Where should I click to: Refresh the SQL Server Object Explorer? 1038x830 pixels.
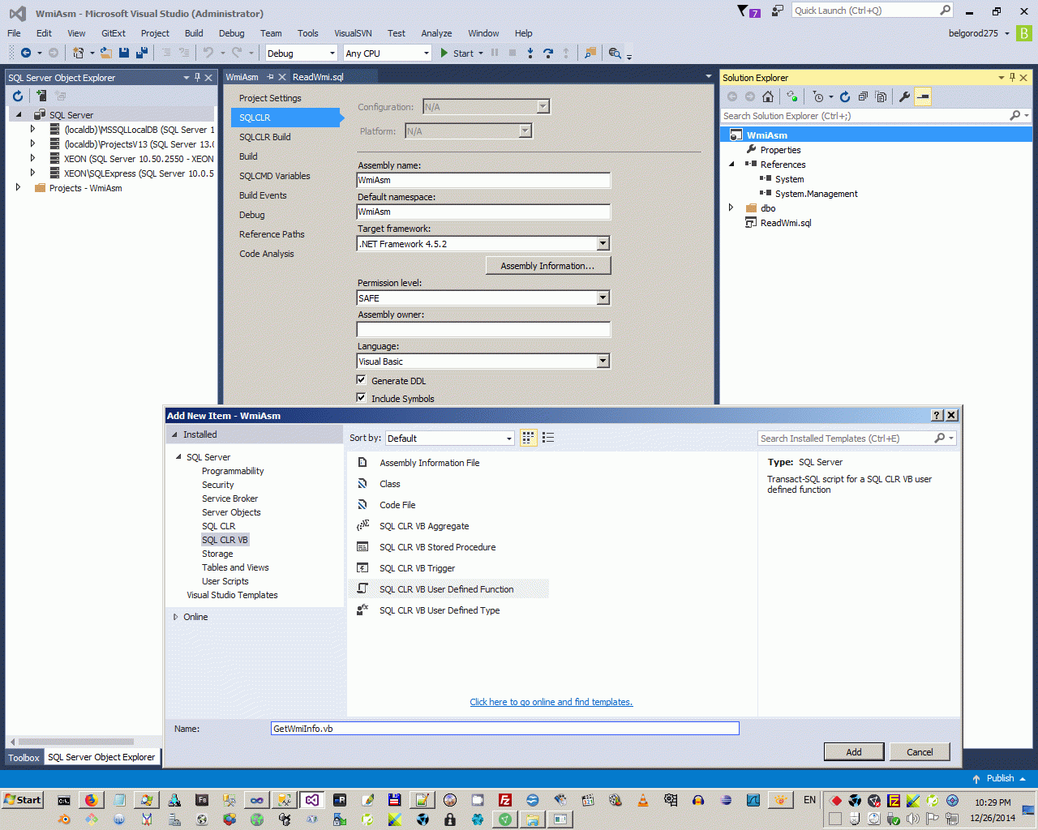[x=18, y=96]
